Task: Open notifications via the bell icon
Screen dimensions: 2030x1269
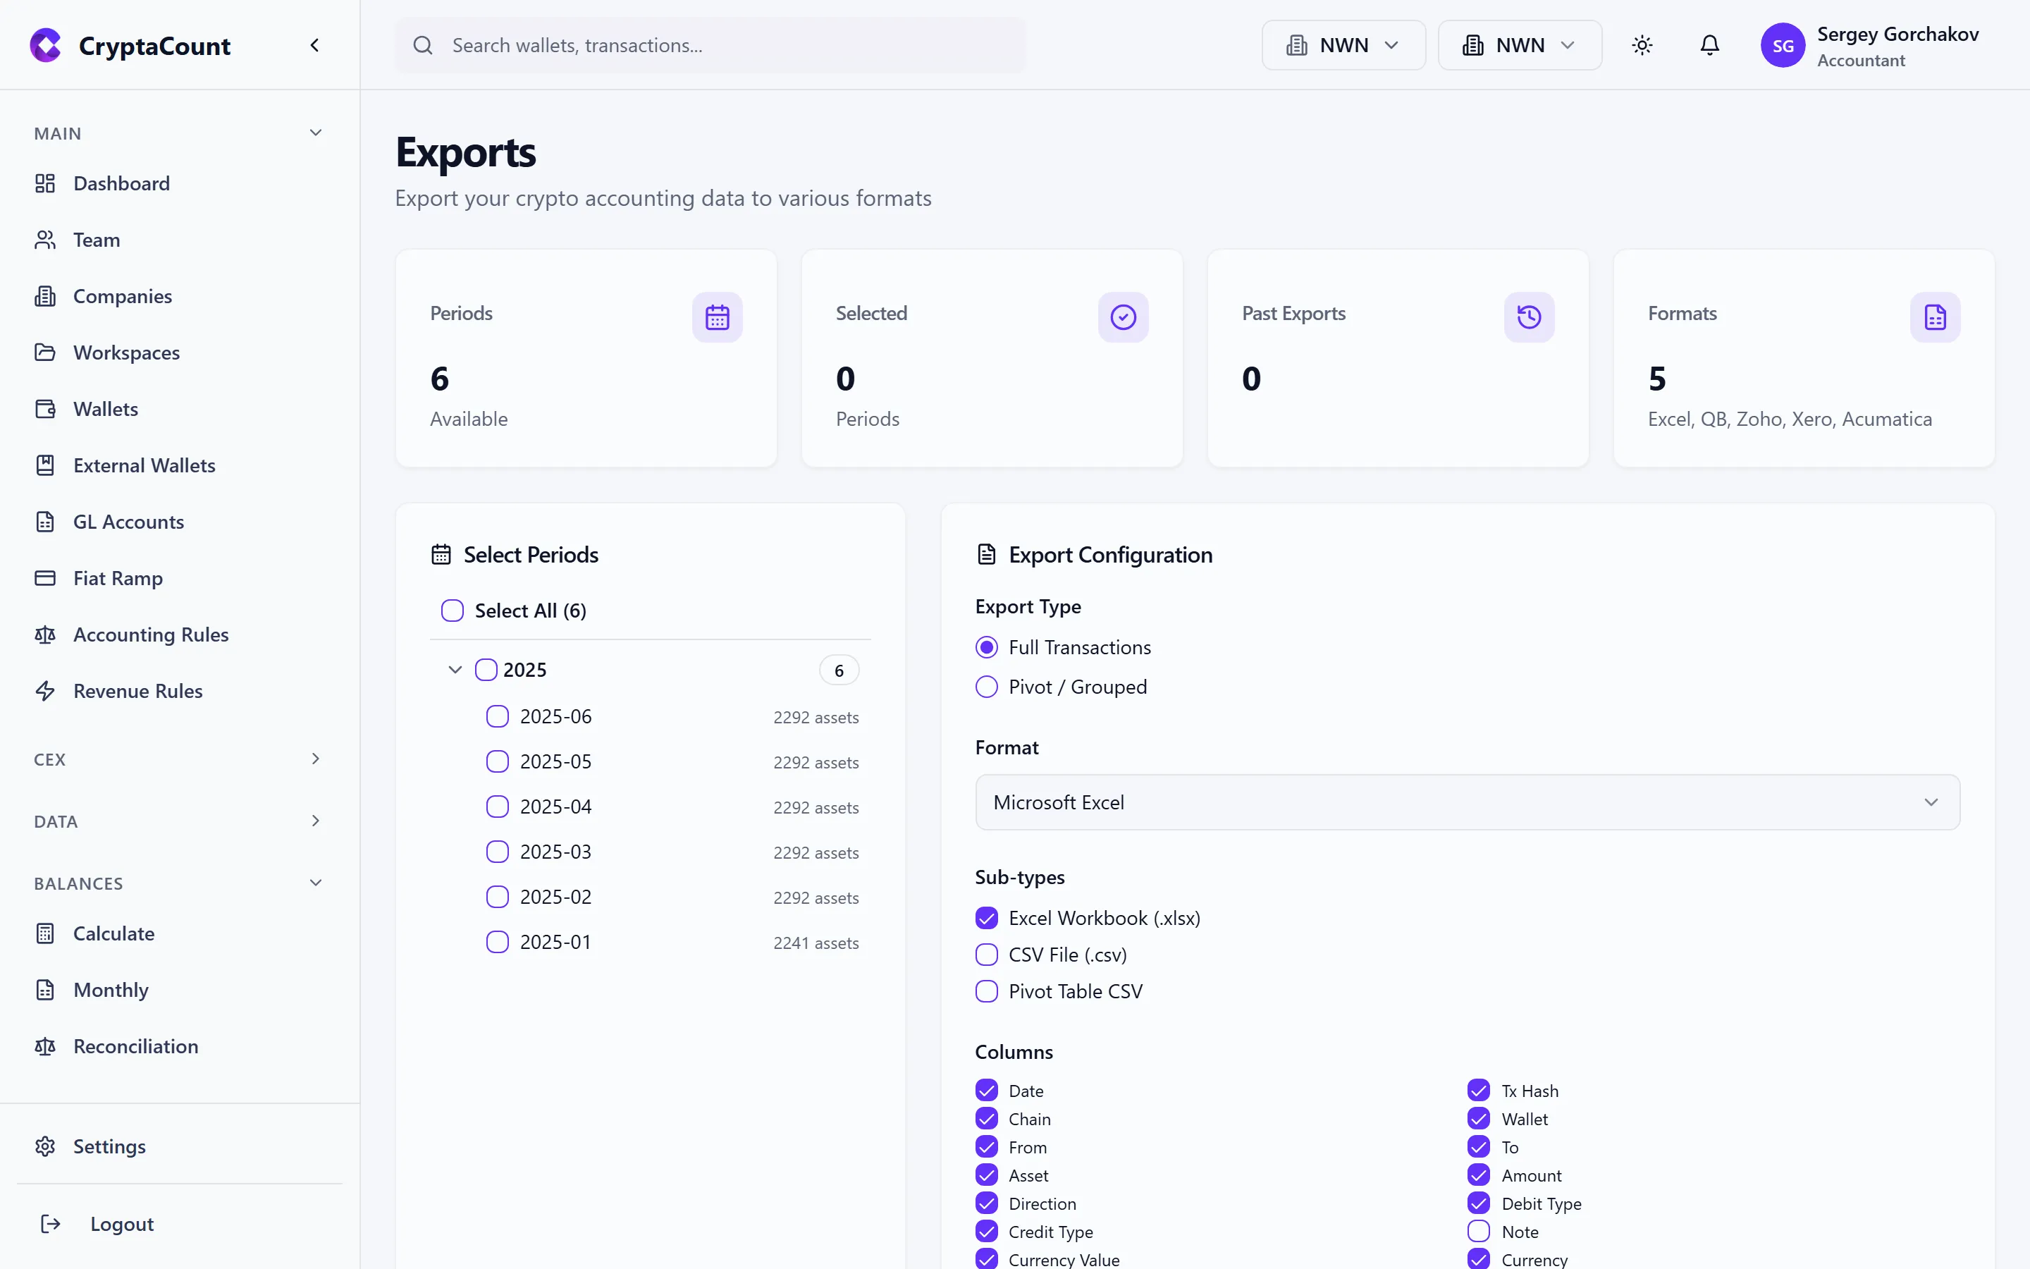Action: [x=1709, y=45]
